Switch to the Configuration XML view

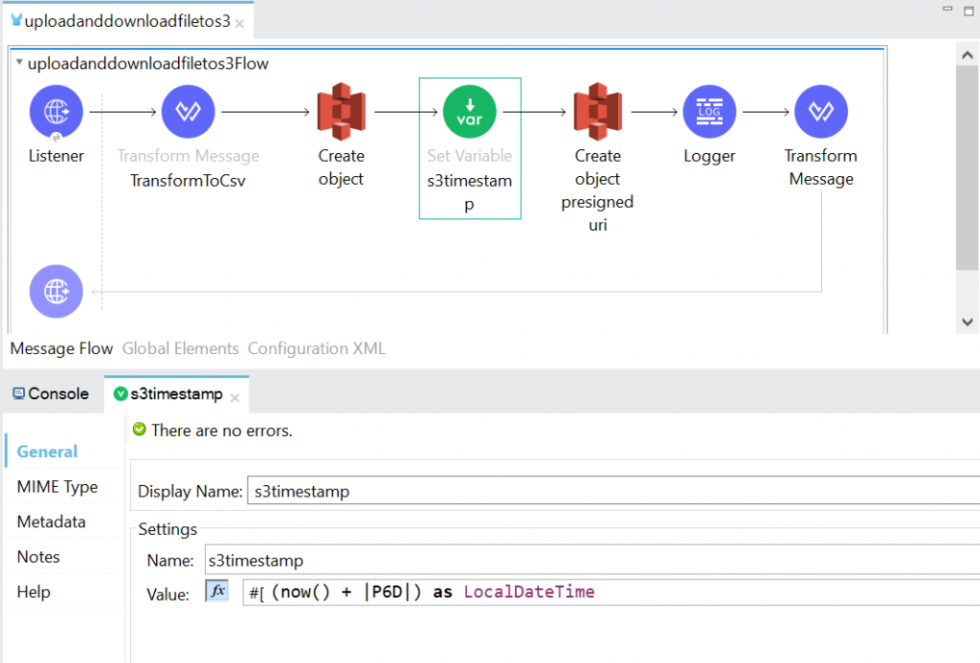coord(316,348)
